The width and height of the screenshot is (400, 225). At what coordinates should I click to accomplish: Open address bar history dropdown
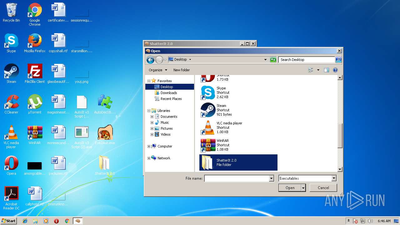tap(265, 60)
